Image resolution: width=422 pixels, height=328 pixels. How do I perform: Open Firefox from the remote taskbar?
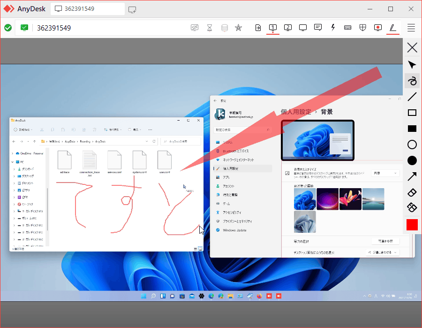coord(259,296)
